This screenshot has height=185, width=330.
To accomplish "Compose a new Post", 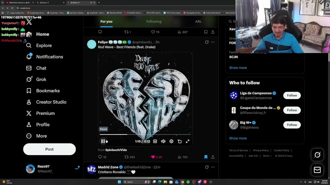I will tap(49, 149).
